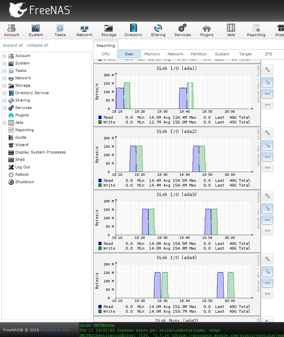Expand the Jails tree node
The width and height of the screenshot is (284, 337).
5,122
